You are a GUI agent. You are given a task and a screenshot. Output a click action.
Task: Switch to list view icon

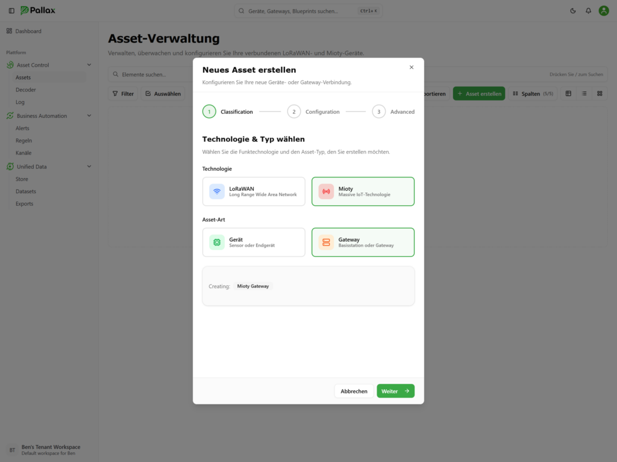pos(584,94)
